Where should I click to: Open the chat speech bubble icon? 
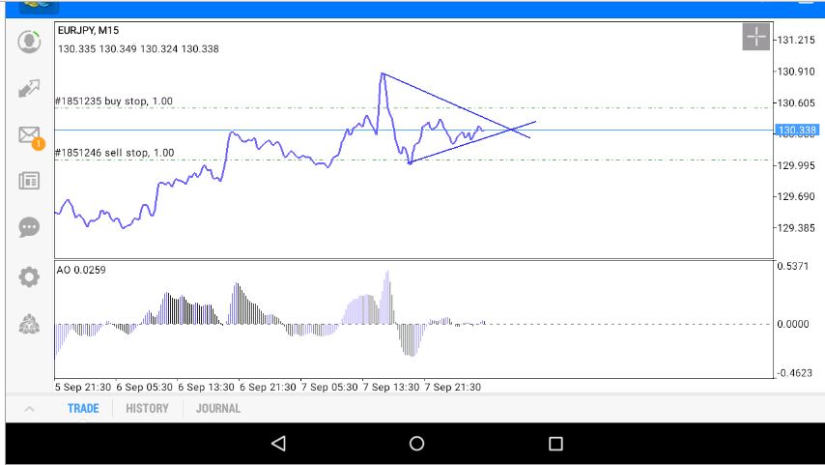click(29, 227)
